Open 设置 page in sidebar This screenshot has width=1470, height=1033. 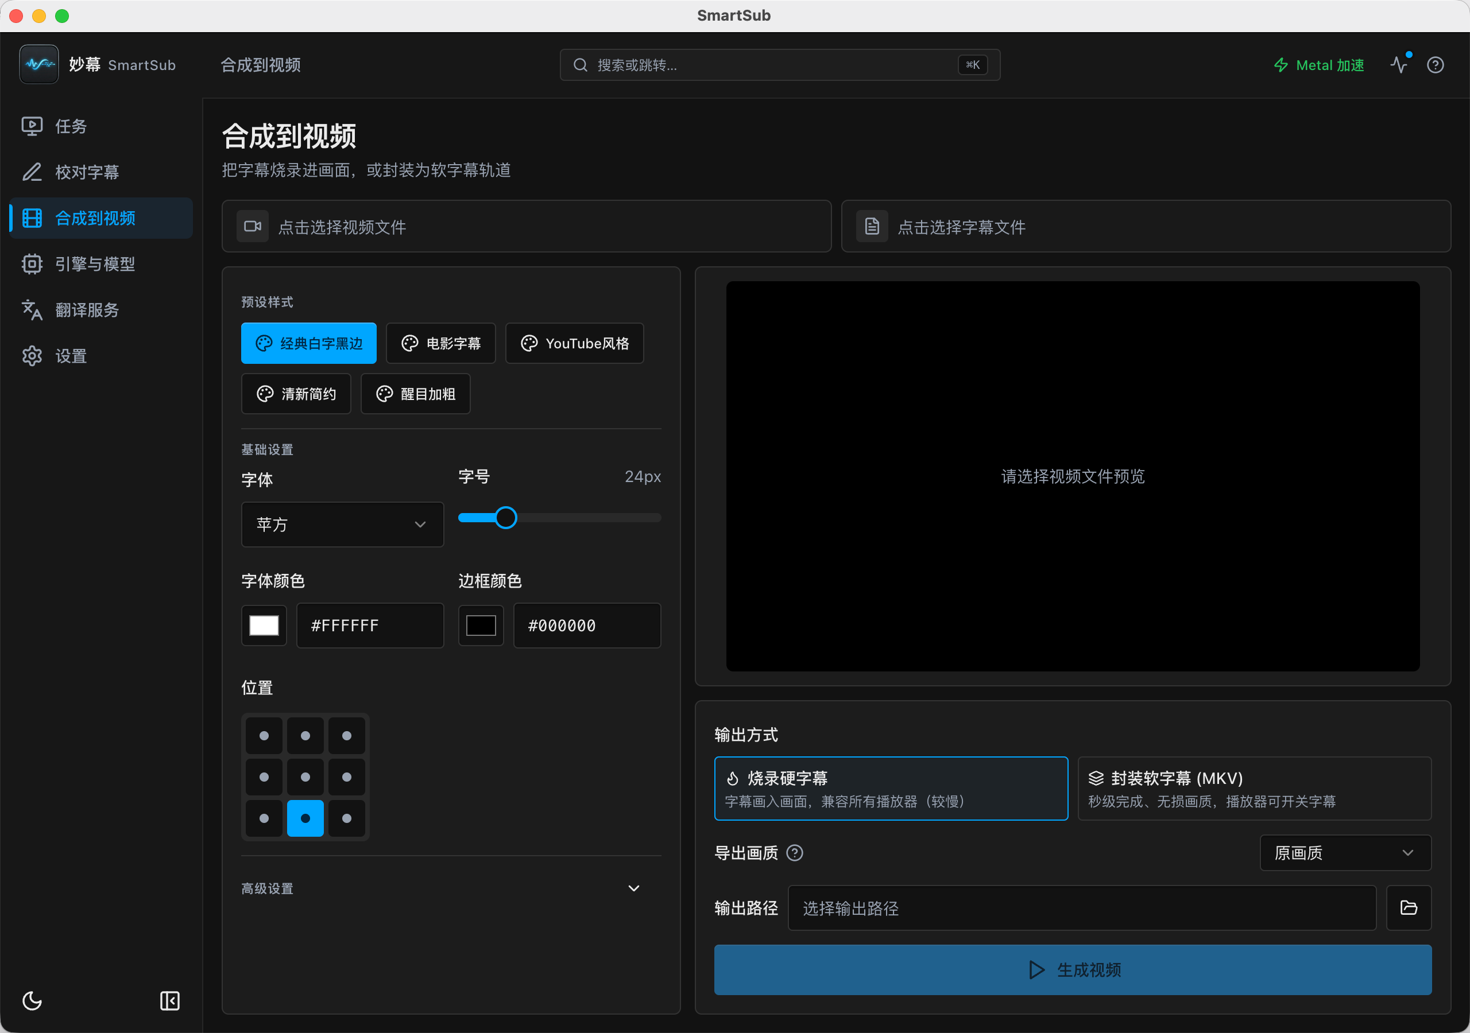(101, 356)
